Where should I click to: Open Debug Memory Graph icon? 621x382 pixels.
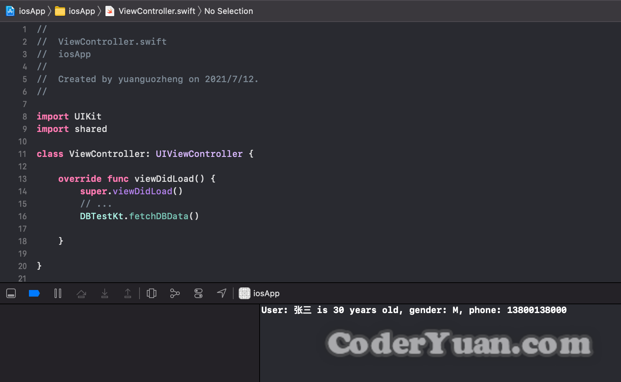pyautogui.click(x=175, y=293)
